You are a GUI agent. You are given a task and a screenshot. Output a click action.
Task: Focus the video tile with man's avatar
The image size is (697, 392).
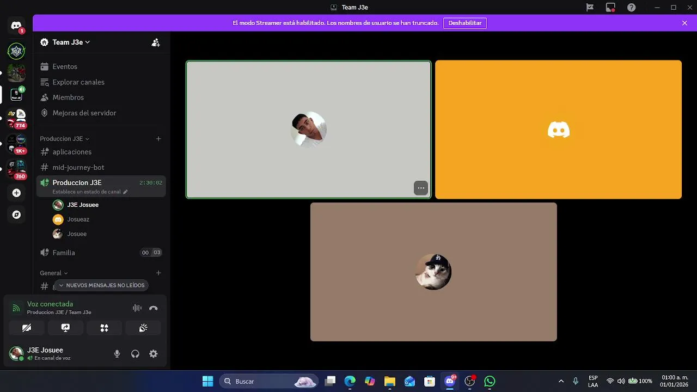click(309, 130)
